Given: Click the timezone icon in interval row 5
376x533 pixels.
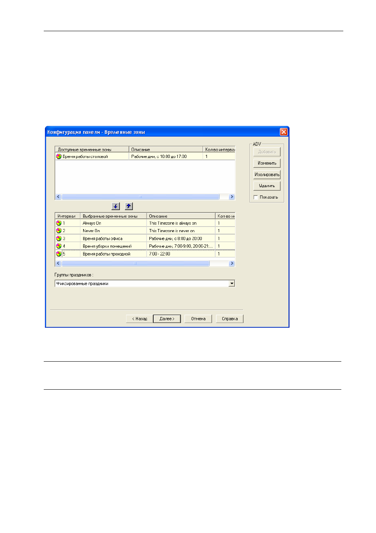Looking at the screenshot, I should click(59, 254).
